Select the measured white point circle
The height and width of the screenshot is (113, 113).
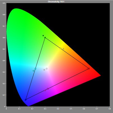coord(44,70)
